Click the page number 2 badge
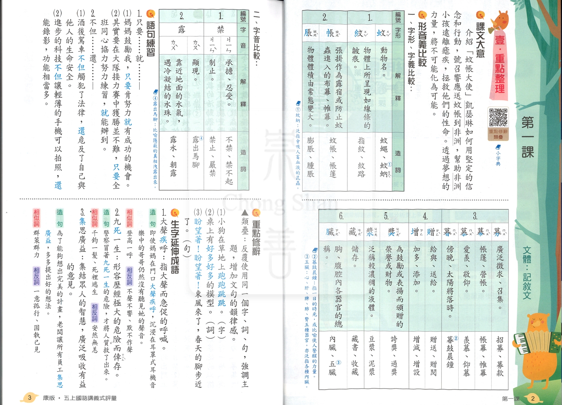 coord(533,398)
